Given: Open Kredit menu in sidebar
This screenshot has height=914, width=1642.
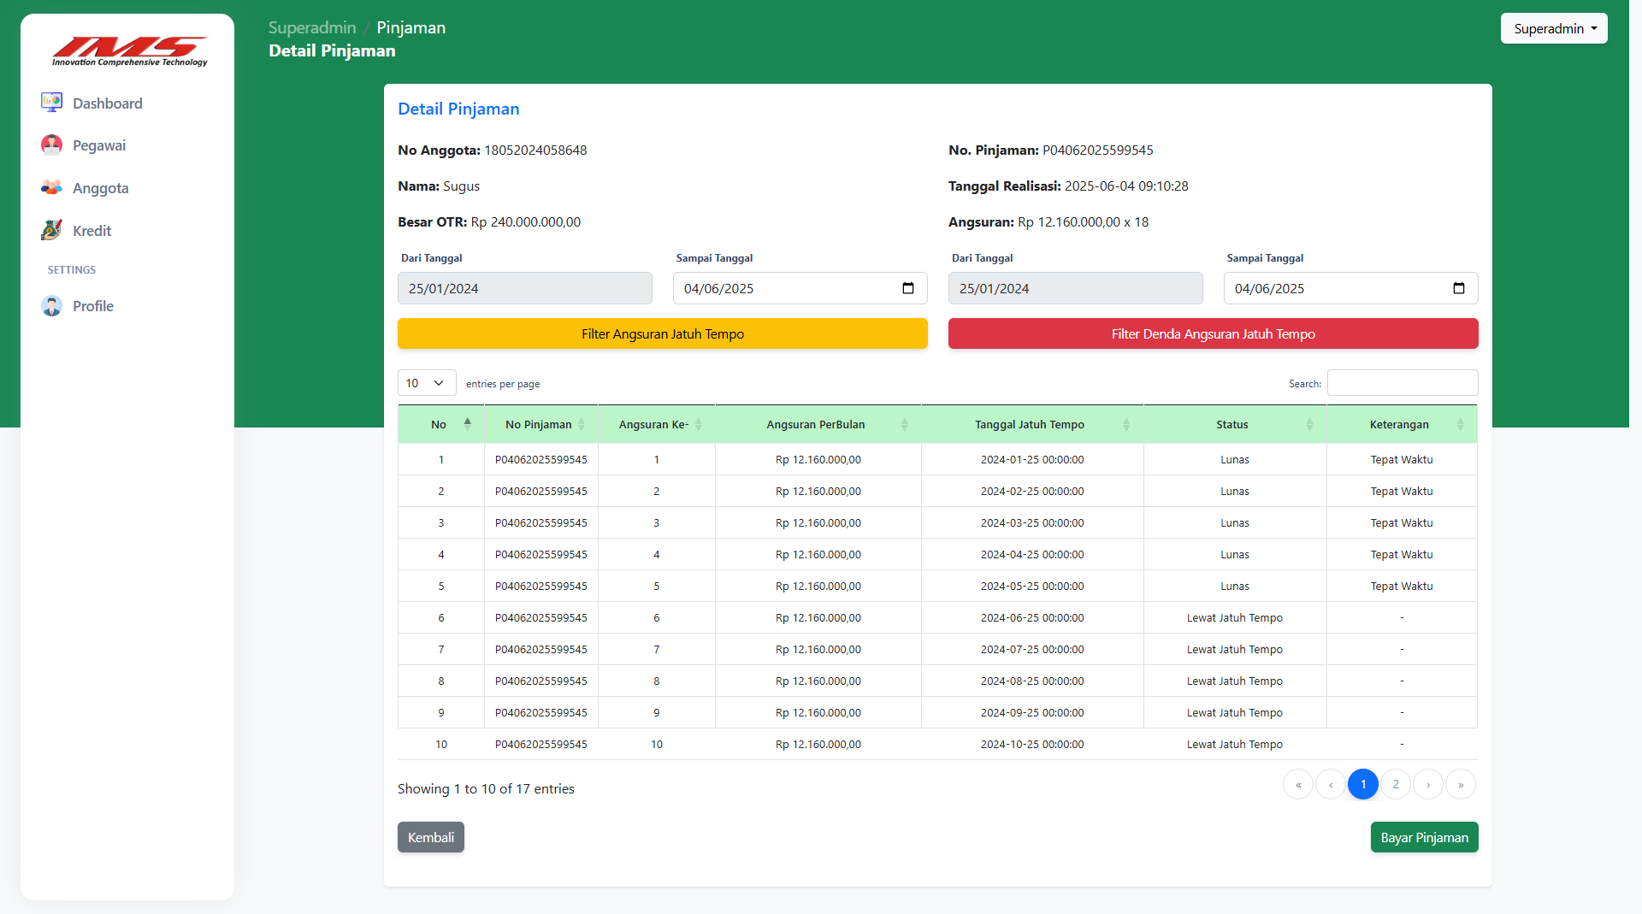Looking at the screenshot, I should pos(92,230).
